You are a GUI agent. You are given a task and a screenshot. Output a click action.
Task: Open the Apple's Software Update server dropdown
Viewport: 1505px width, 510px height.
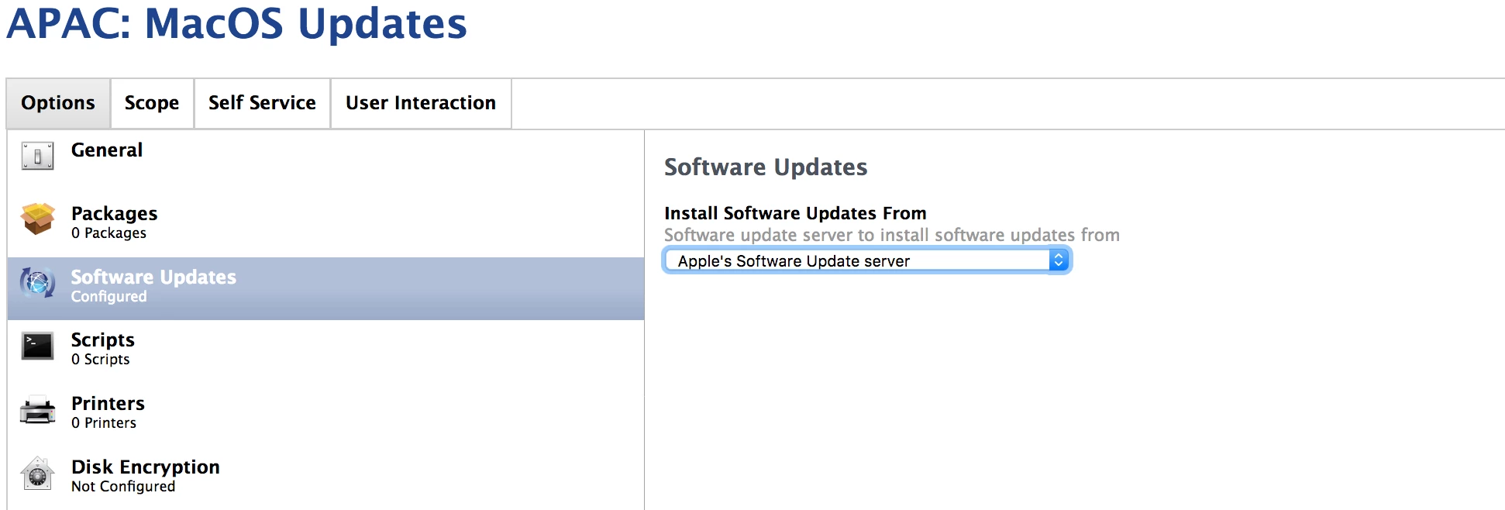point(867,260)
